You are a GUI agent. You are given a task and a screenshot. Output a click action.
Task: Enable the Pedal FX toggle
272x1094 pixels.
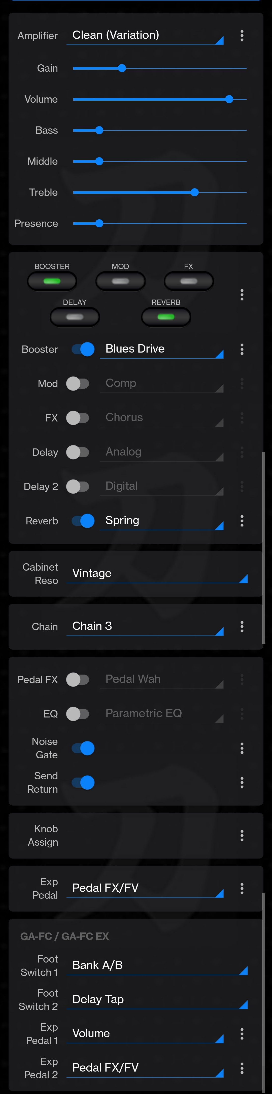pyautogui.click(x=78, y=680)
